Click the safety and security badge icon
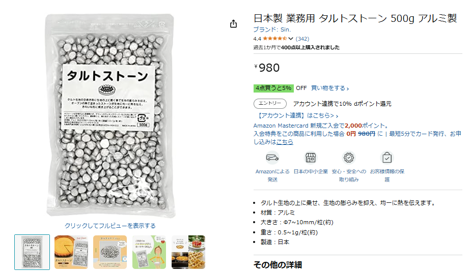Image resolution: width=470 pixels, height=273 pixels. (349, 158)
